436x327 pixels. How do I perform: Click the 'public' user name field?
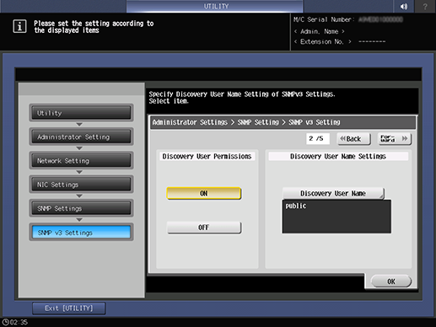coord(336,217)
